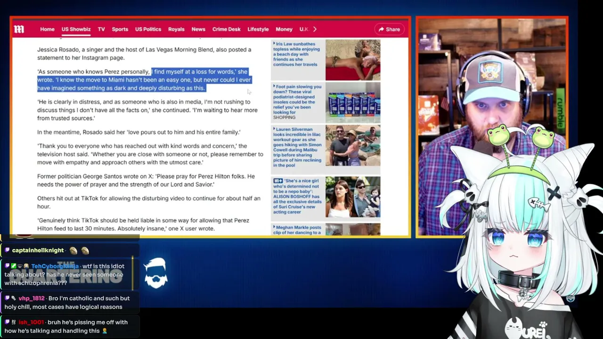Open the Crime Desk section
Viewport: 603px width, 339px height.
pos(226,29)
